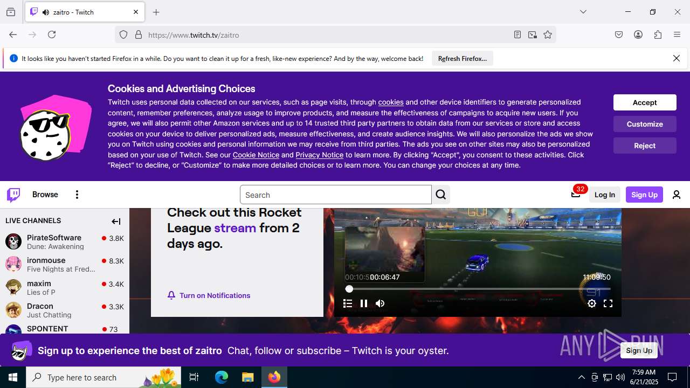Click Turn on Notifications
The image size is (690, 388).
(x=209, y=295)
